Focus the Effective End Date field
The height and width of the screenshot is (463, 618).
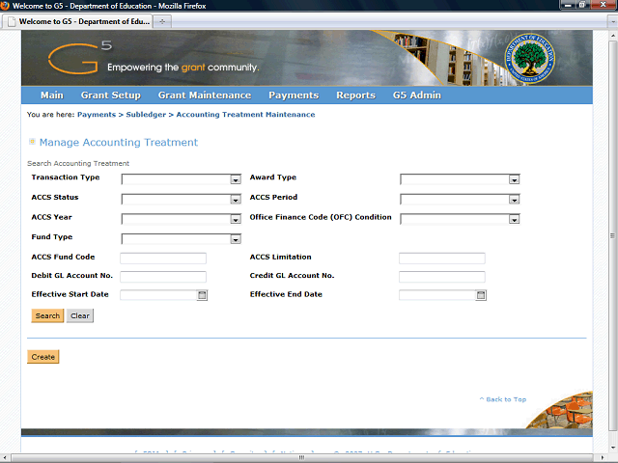pyautogui.click(x=437, y=295)
